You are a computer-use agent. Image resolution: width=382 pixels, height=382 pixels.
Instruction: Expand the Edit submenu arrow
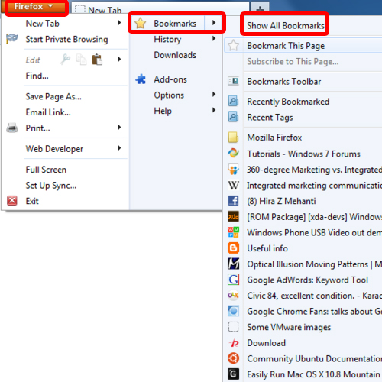119,60
